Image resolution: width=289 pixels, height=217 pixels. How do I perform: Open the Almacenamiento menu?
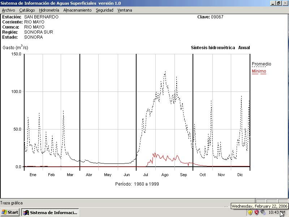(x=77, y=10)
